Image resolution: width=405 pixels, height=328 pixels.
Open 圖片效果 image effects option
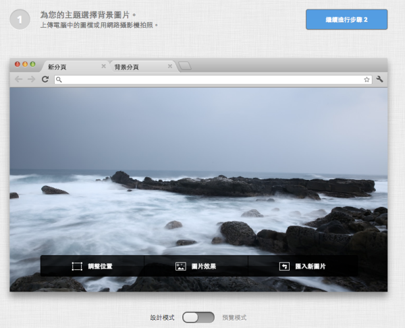click(196, 266)
